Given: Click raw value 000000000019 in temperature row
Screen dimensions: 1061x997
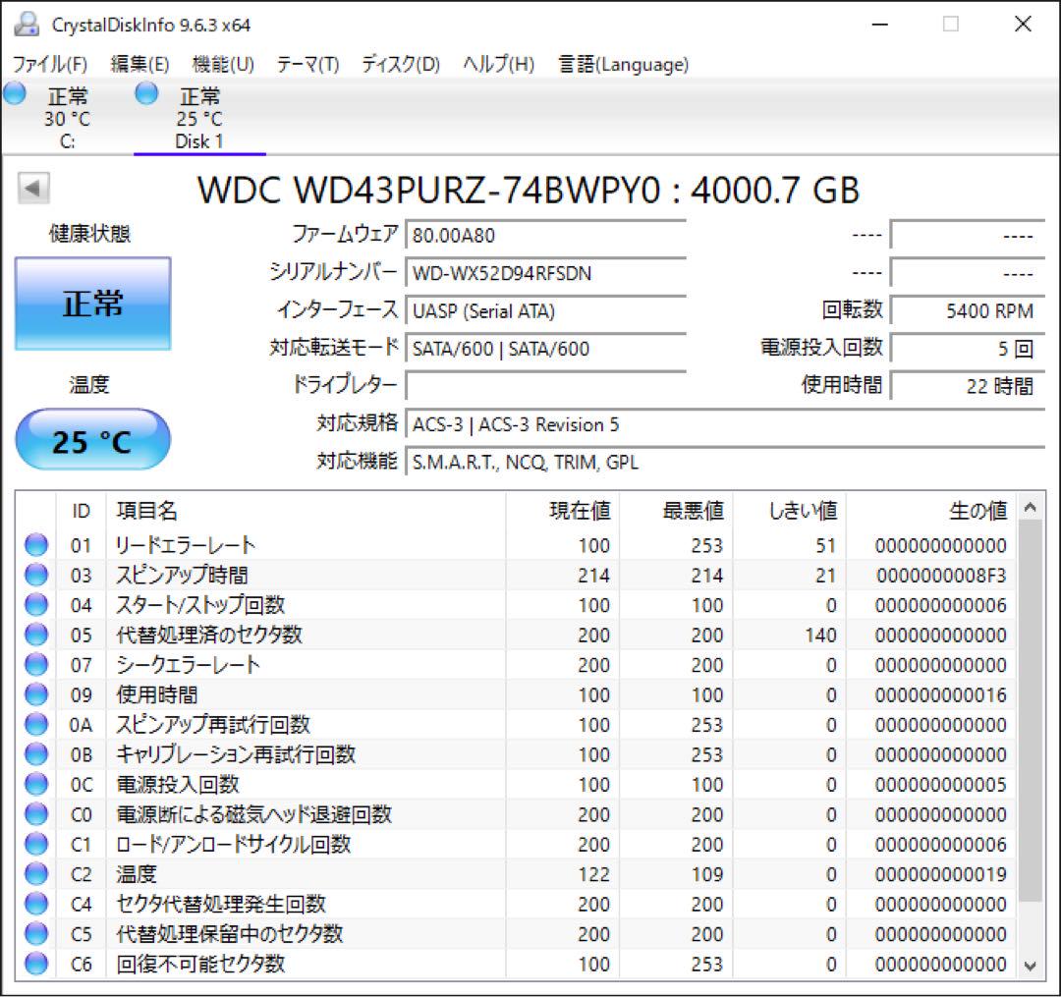Looking at the screenshot, I should click(940, 874).
